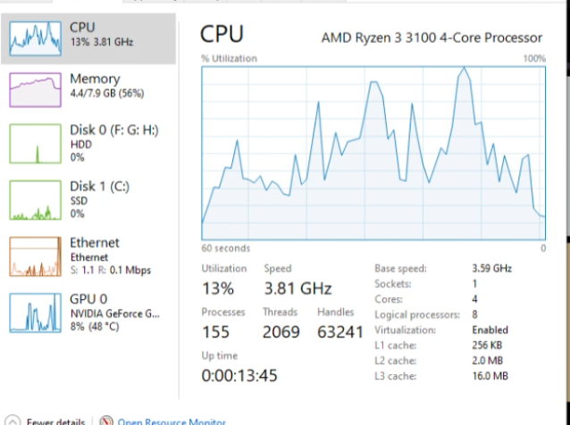570x425 pixels.
Task: Open the Ethernet activity graph icon
Action: [x=36, y=257]
